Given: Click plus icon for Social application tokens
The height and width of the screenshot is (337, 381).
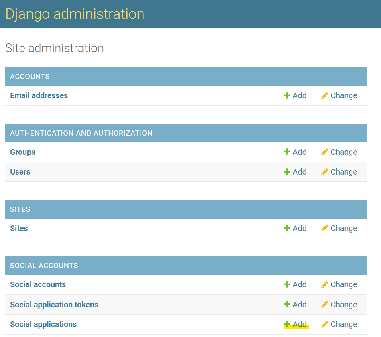Looking at the screenshot, I should 287,305.
